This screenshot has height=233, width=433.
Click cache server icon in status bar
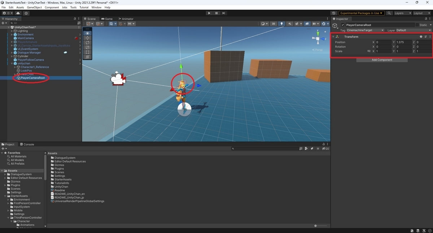pos(417,230)
